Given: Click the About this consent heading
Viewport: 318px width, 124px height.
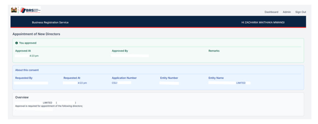Looking at the screenshot, I should (27, 70).
